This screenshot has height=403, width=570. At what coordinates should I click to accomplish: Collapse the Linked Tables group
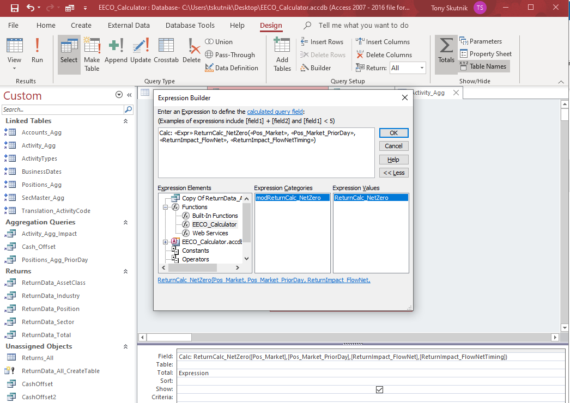tap(125, 121)
